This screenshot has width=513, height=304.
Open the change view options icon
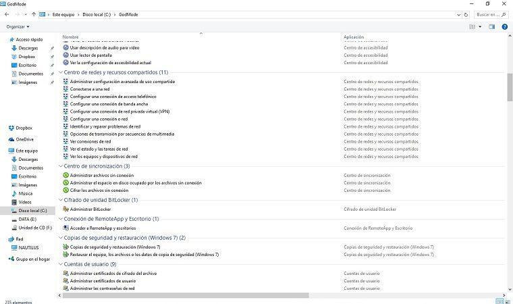(473, 26)
